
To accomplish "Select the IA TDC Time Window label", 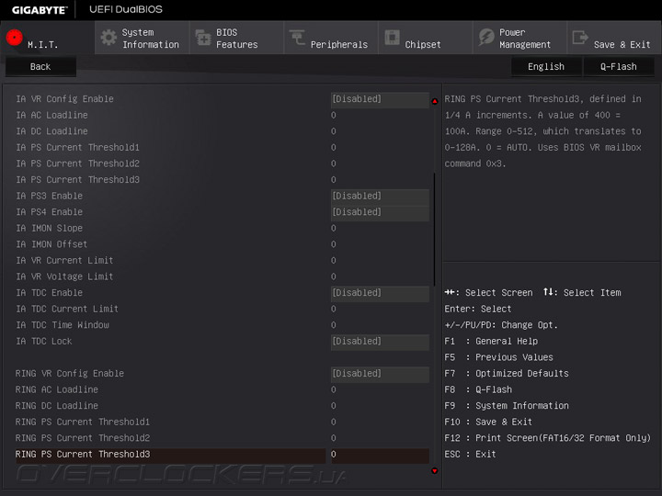I will click(63, 325).
